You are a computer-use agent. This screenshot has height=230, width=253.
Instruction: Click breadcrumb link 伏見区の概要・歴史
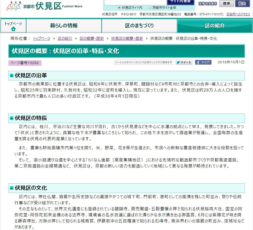click(127, 39)
